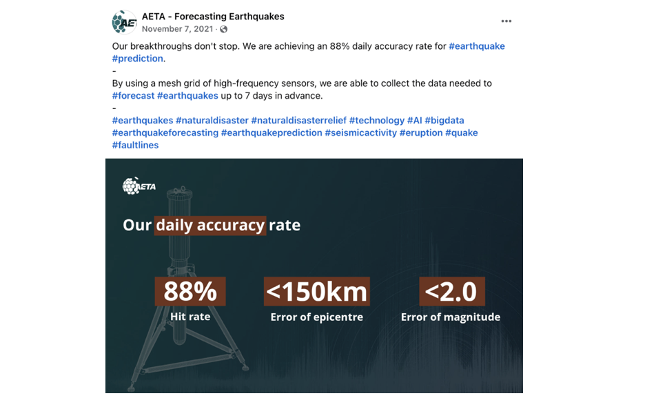Click the #faultlines hashtag
Viewport: 645px width, 407px height.
[x=135, y=146]
